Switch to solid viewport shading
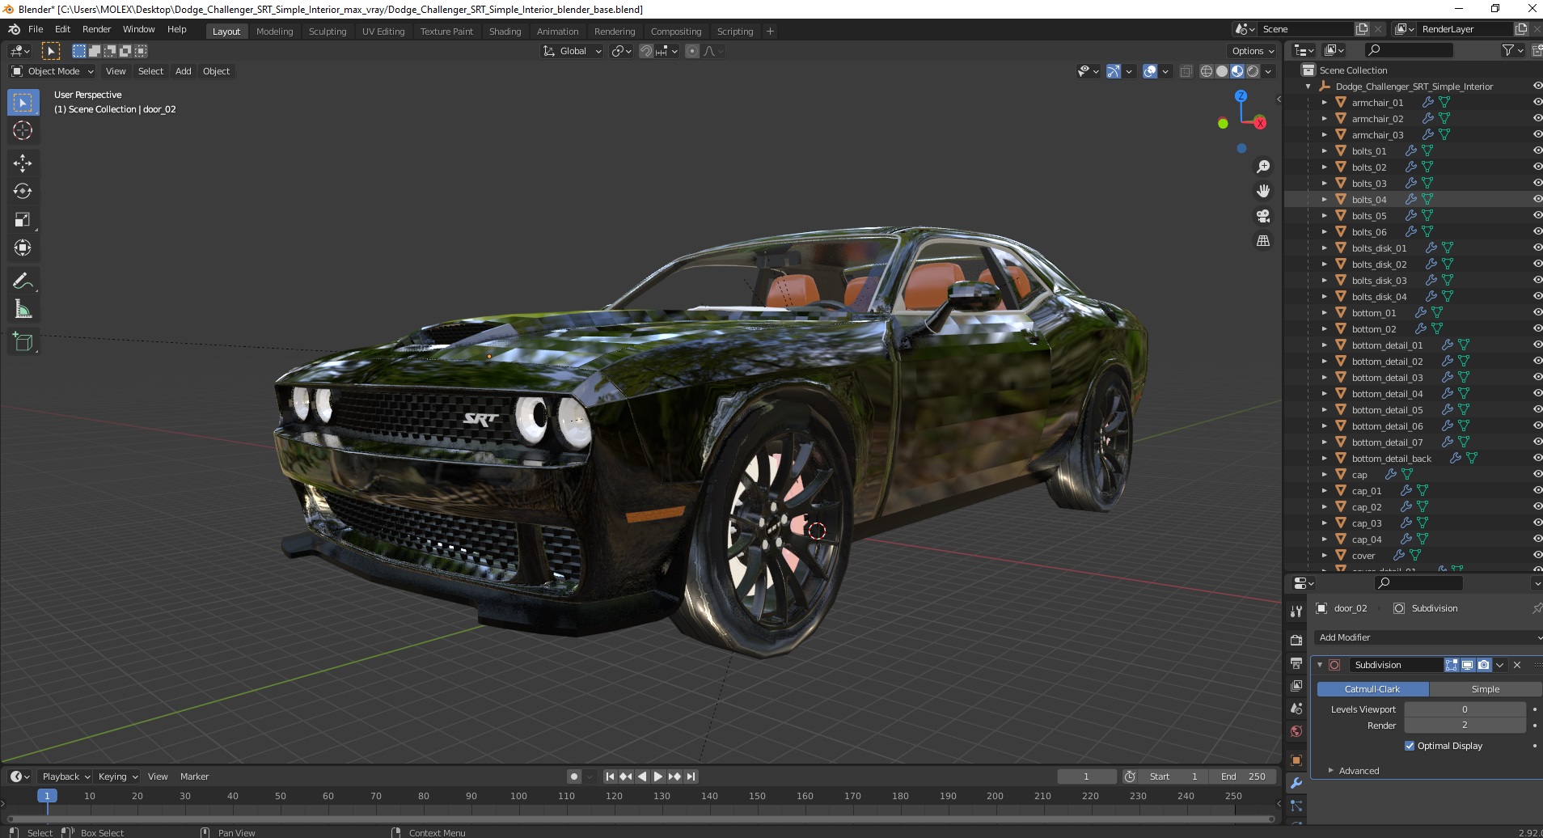The image size is (1543, 838). tap(1222, 71)
